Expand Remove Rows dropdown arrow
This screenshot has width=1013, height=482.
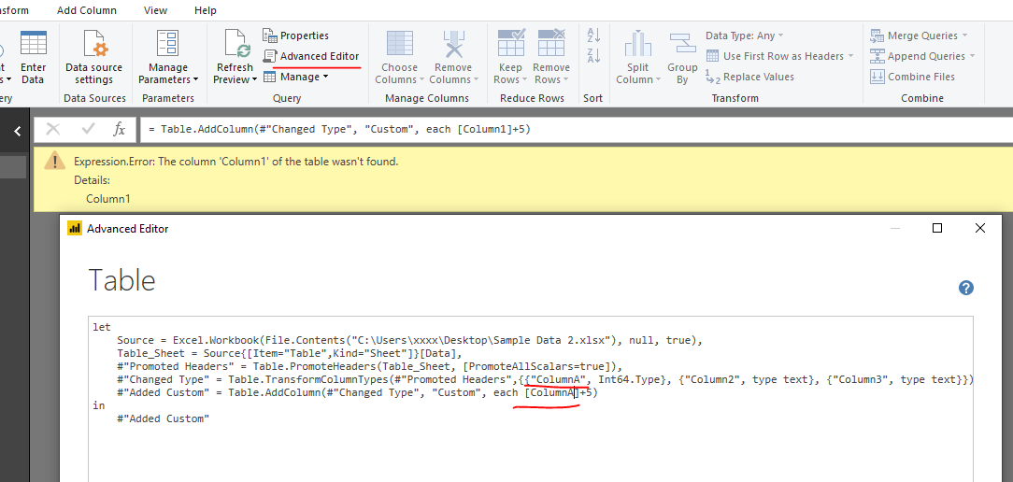click(566, 80)
